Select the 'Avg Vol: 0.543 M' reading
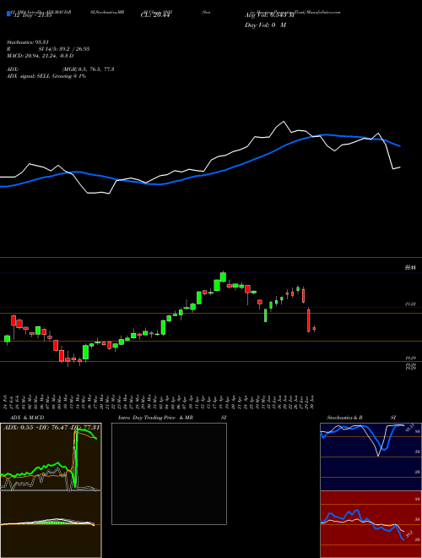422x558 pixels. [269, 15]
